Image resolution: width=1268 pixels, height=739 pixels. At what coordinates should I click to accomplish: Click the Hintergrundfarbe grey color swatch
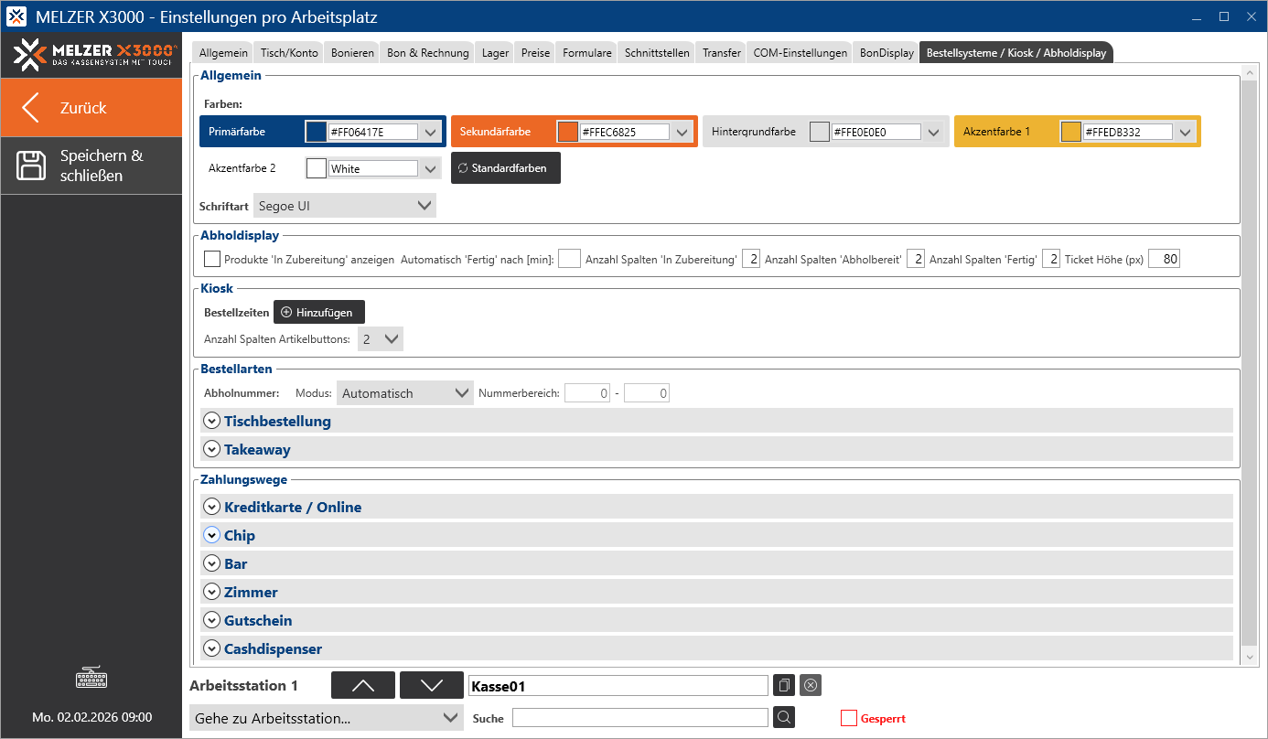pos(820,132)
